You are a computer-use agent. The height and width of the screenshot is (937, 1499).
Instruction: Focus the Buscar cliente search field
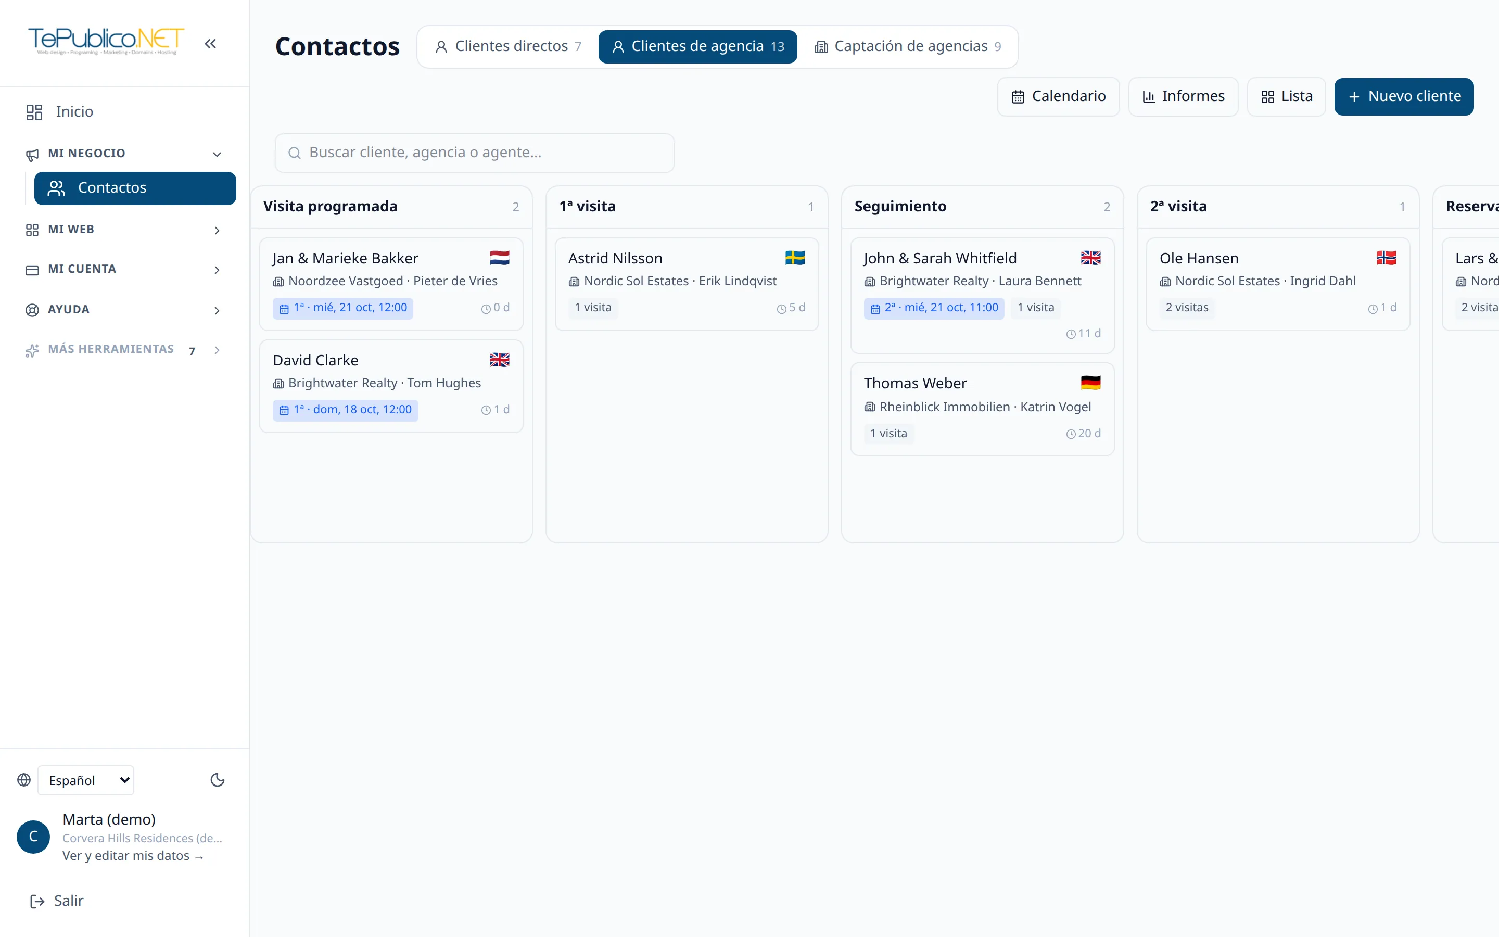pos(475,153)
